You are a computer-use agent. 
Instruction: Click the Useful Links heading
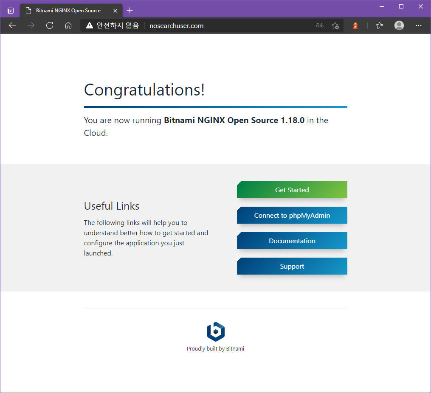pyautogui.click(x=112, y=206)
